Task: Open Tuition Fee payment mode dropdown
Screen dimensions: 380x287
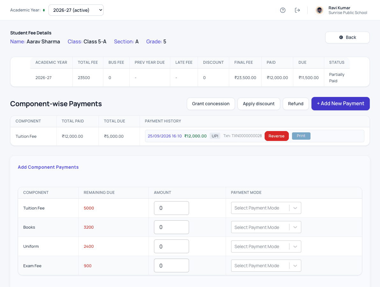Action: [266, 208]
